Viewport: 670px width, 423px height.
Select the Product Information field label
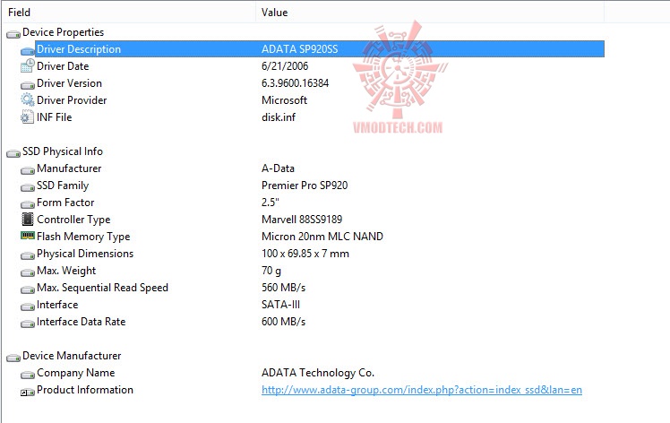coord(85,390)
